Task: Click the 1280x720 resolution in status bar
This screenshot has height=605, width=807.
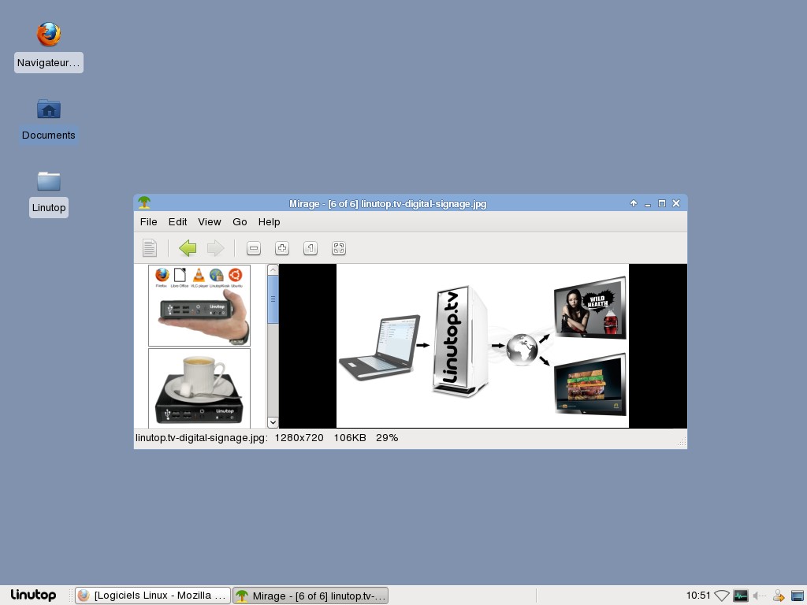Action: point(299,438)
